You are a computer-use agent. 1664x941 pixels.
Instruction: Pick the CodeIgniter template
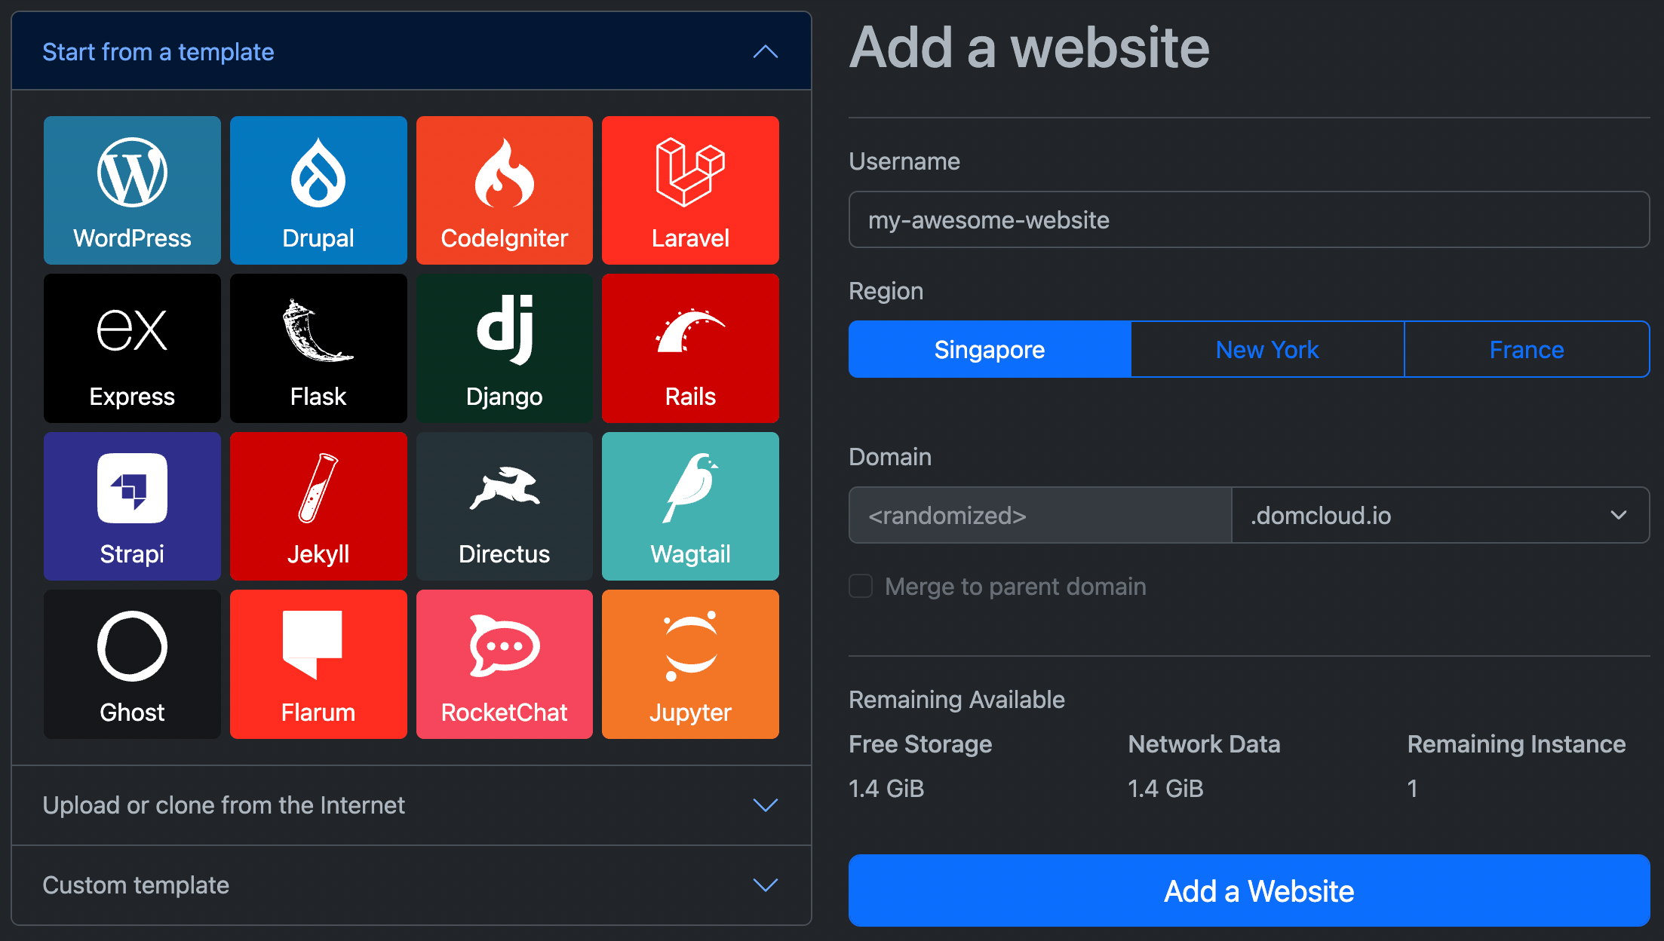click(x=505, y=190)
